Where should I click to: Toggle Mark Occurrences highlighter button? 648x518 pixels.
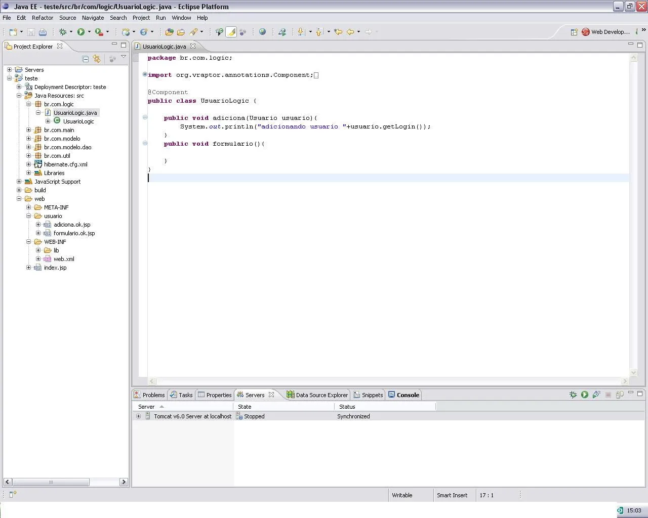231,32
